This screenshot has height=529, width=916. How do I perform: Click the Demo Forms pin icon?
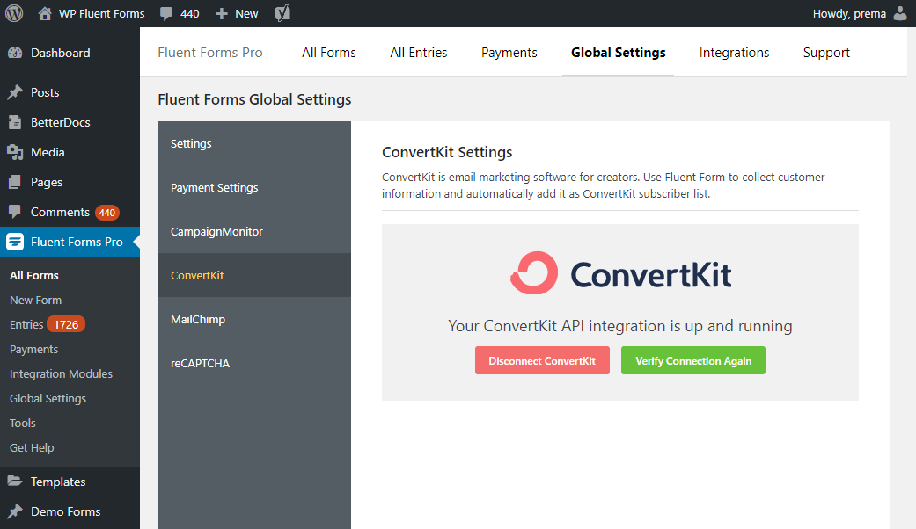(15, 511)
